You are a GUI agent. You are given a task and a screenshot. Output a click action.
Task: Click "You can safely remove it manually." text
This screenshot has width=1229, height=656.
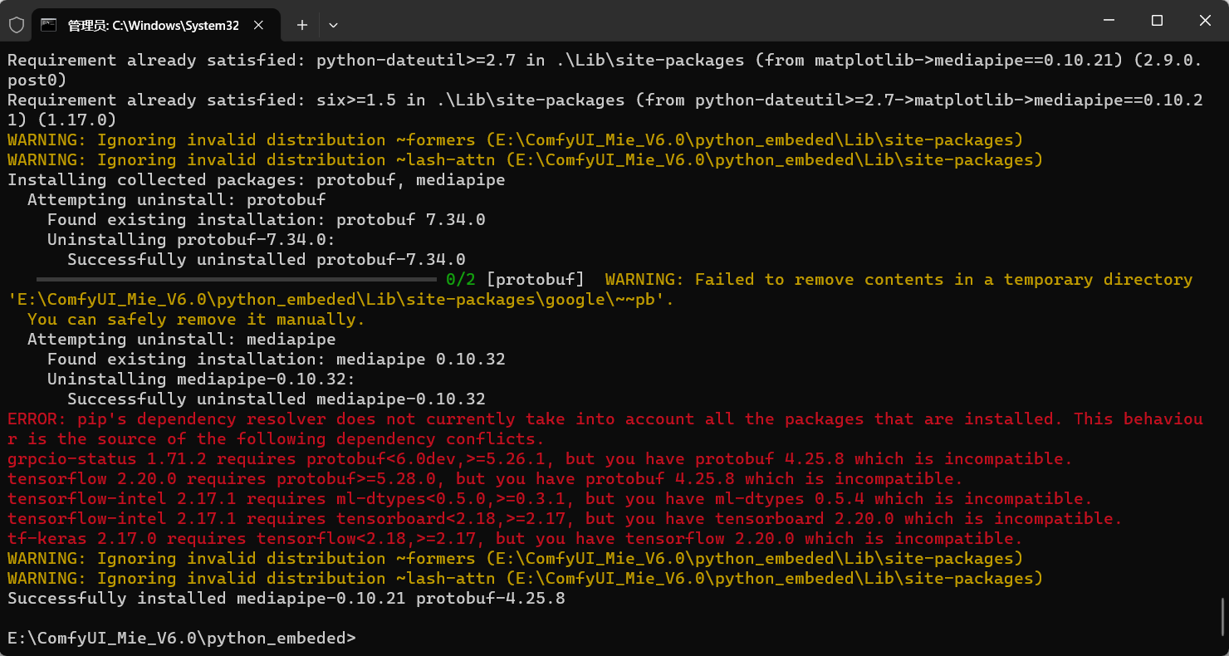tap(196, 319)
